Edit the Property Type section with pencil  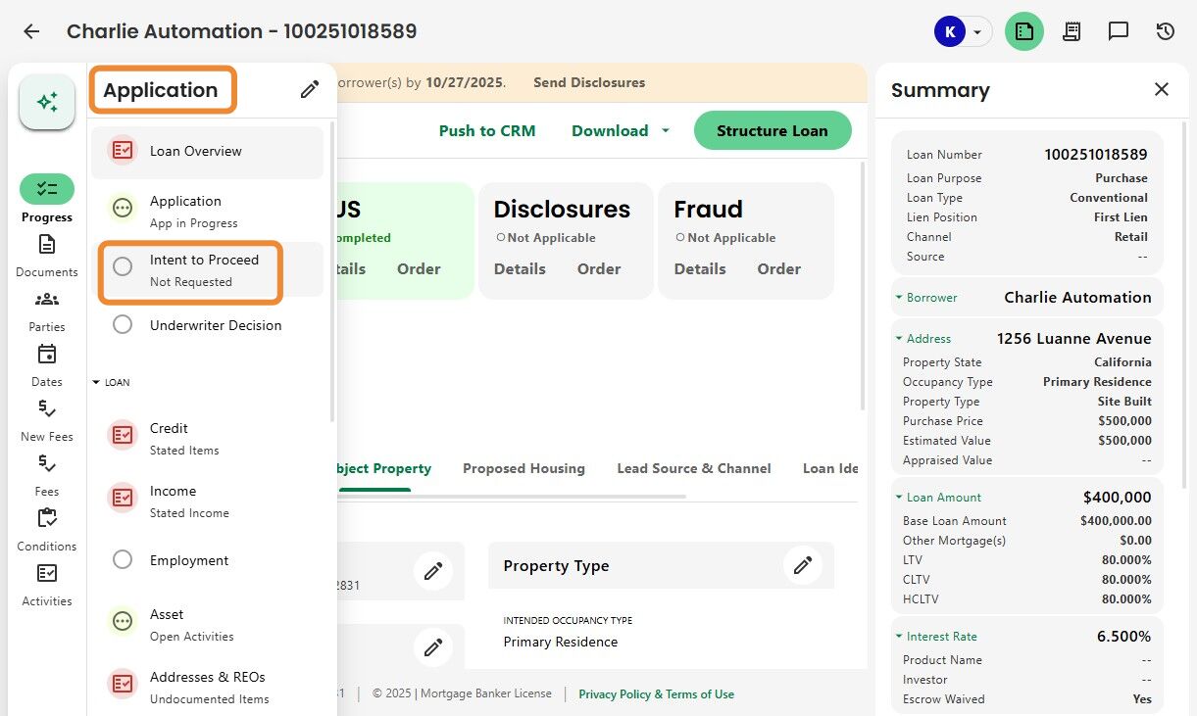pyautogui.click(x=803, y=566)
